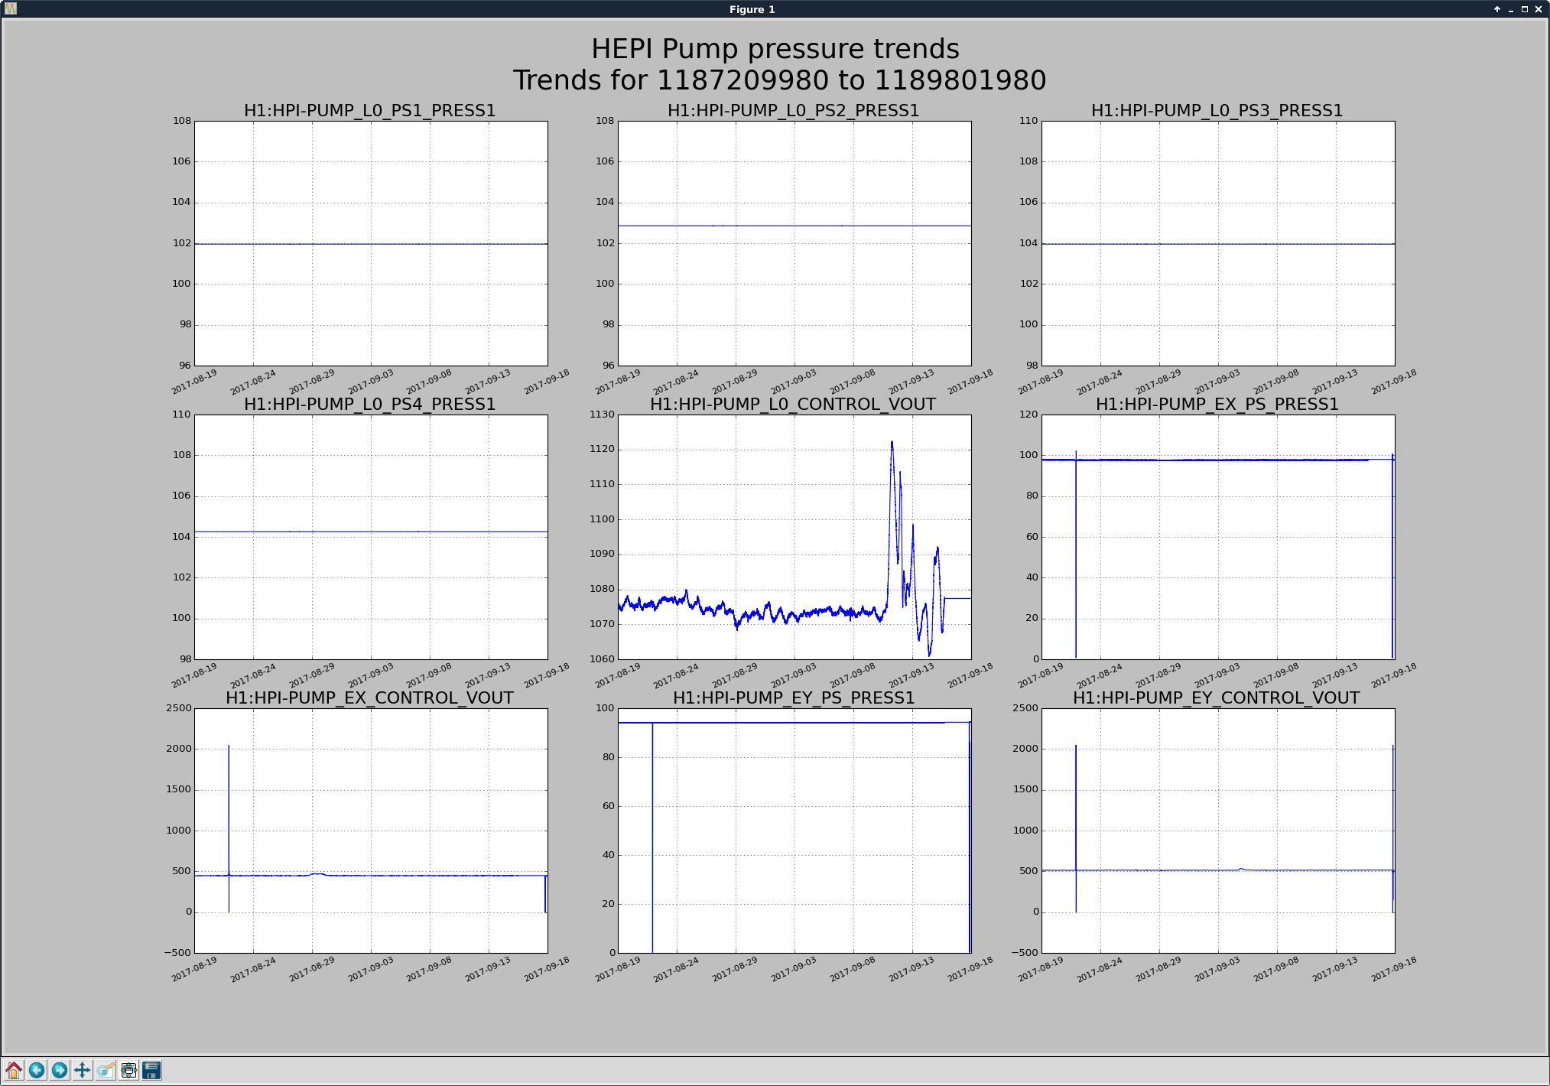This screenshot has width=1550, height=1086.
Task: Click the first spike in EY_CONTROL_VOUT plot
Action: coord(1076,811)
